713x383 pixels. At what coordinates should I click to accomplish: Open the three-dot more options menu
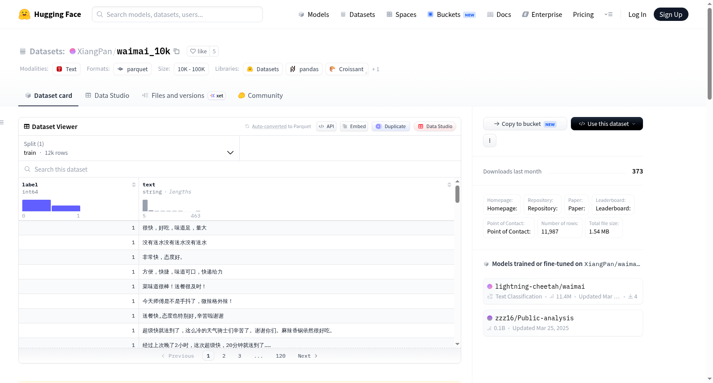(490, 141)
